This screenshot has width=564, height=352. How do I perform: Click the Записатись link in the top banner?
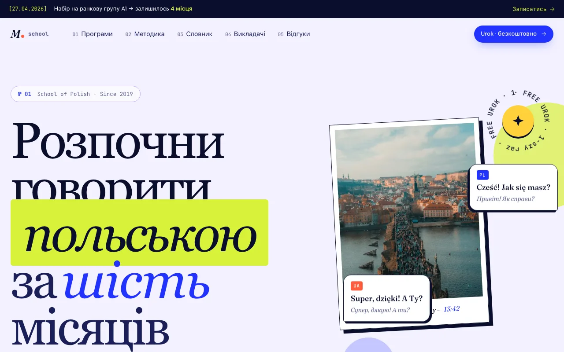click(x=534, y=9)
